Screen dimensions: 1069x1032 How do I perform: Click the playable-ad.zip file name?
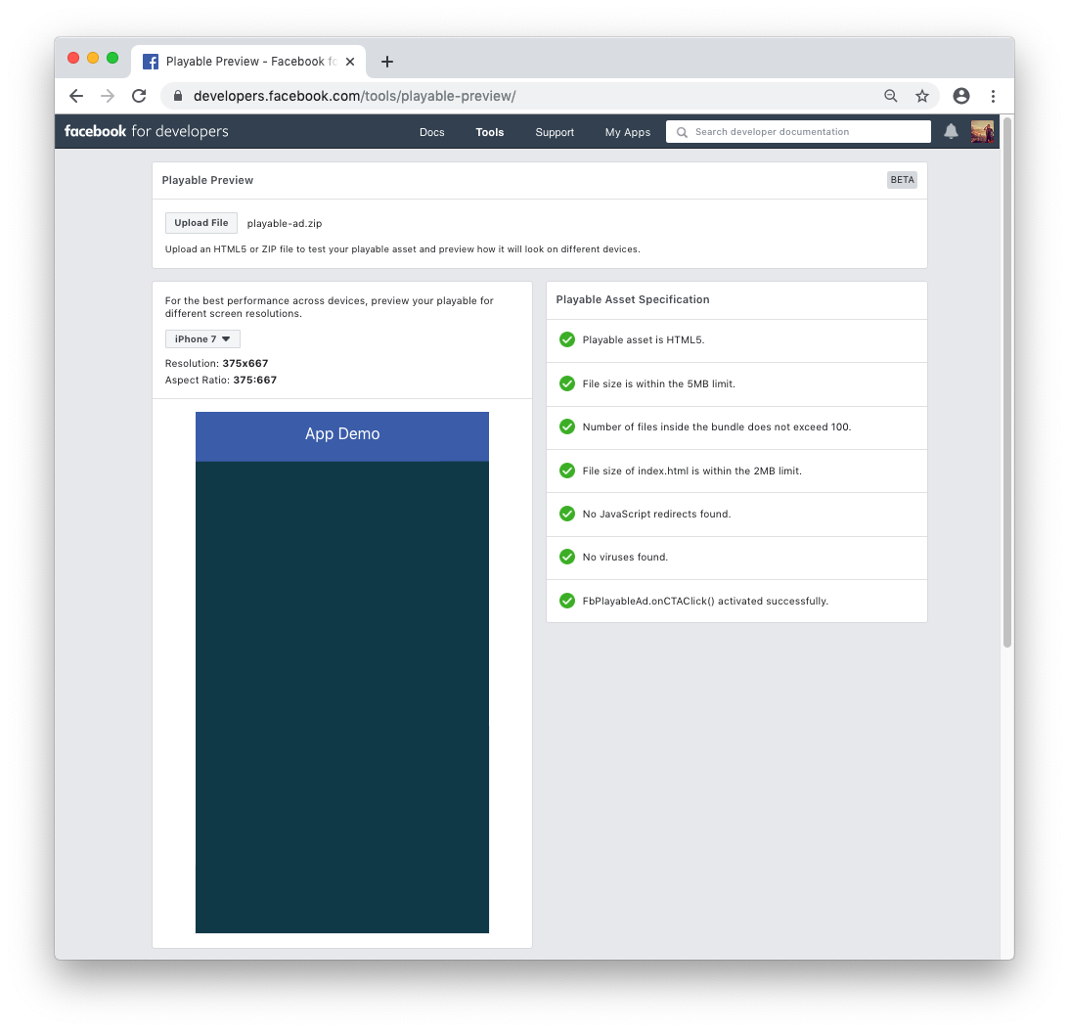pyautogui.click(x=285, y=224)
